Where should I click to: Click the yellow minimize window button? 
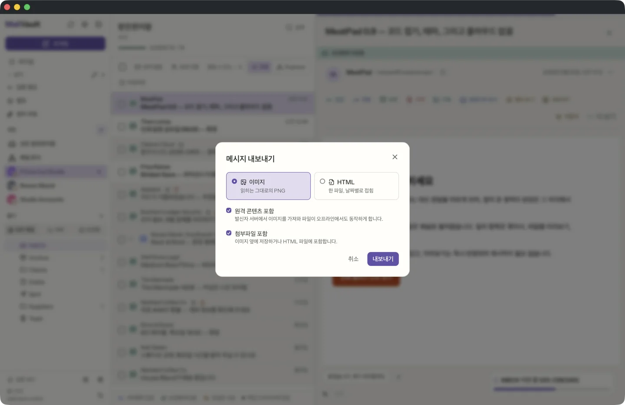(17, 7)
